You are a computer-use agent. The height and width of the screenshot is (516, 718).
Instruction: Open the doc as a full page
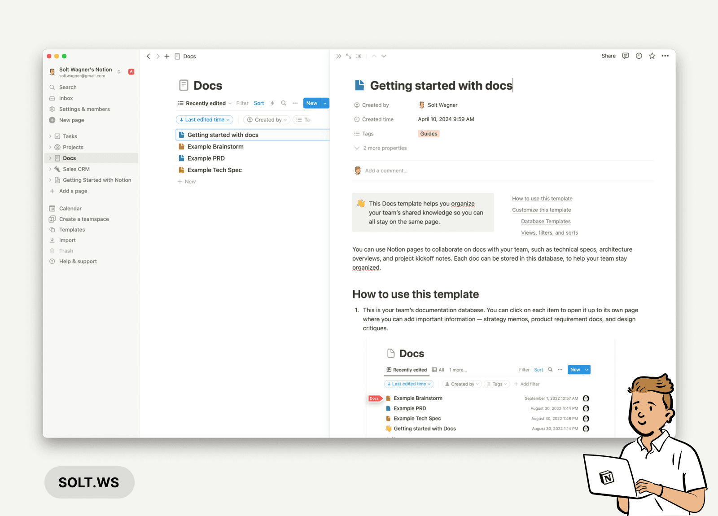[x=349, y=56]
